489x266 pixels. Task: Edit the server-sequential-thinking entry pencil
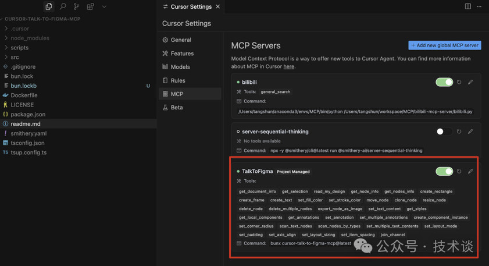pyautogui.click(x=470, y=132)
